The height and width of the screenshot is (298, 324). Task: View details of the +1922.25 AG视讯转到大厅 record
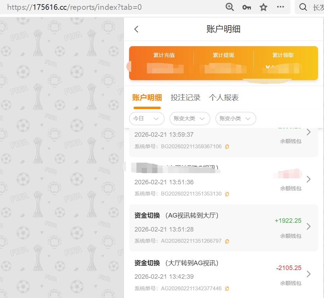tap(309, 227)
